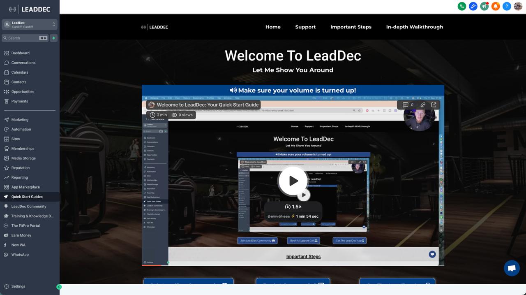Click the green lightning quick actions button

coord(54,38)
